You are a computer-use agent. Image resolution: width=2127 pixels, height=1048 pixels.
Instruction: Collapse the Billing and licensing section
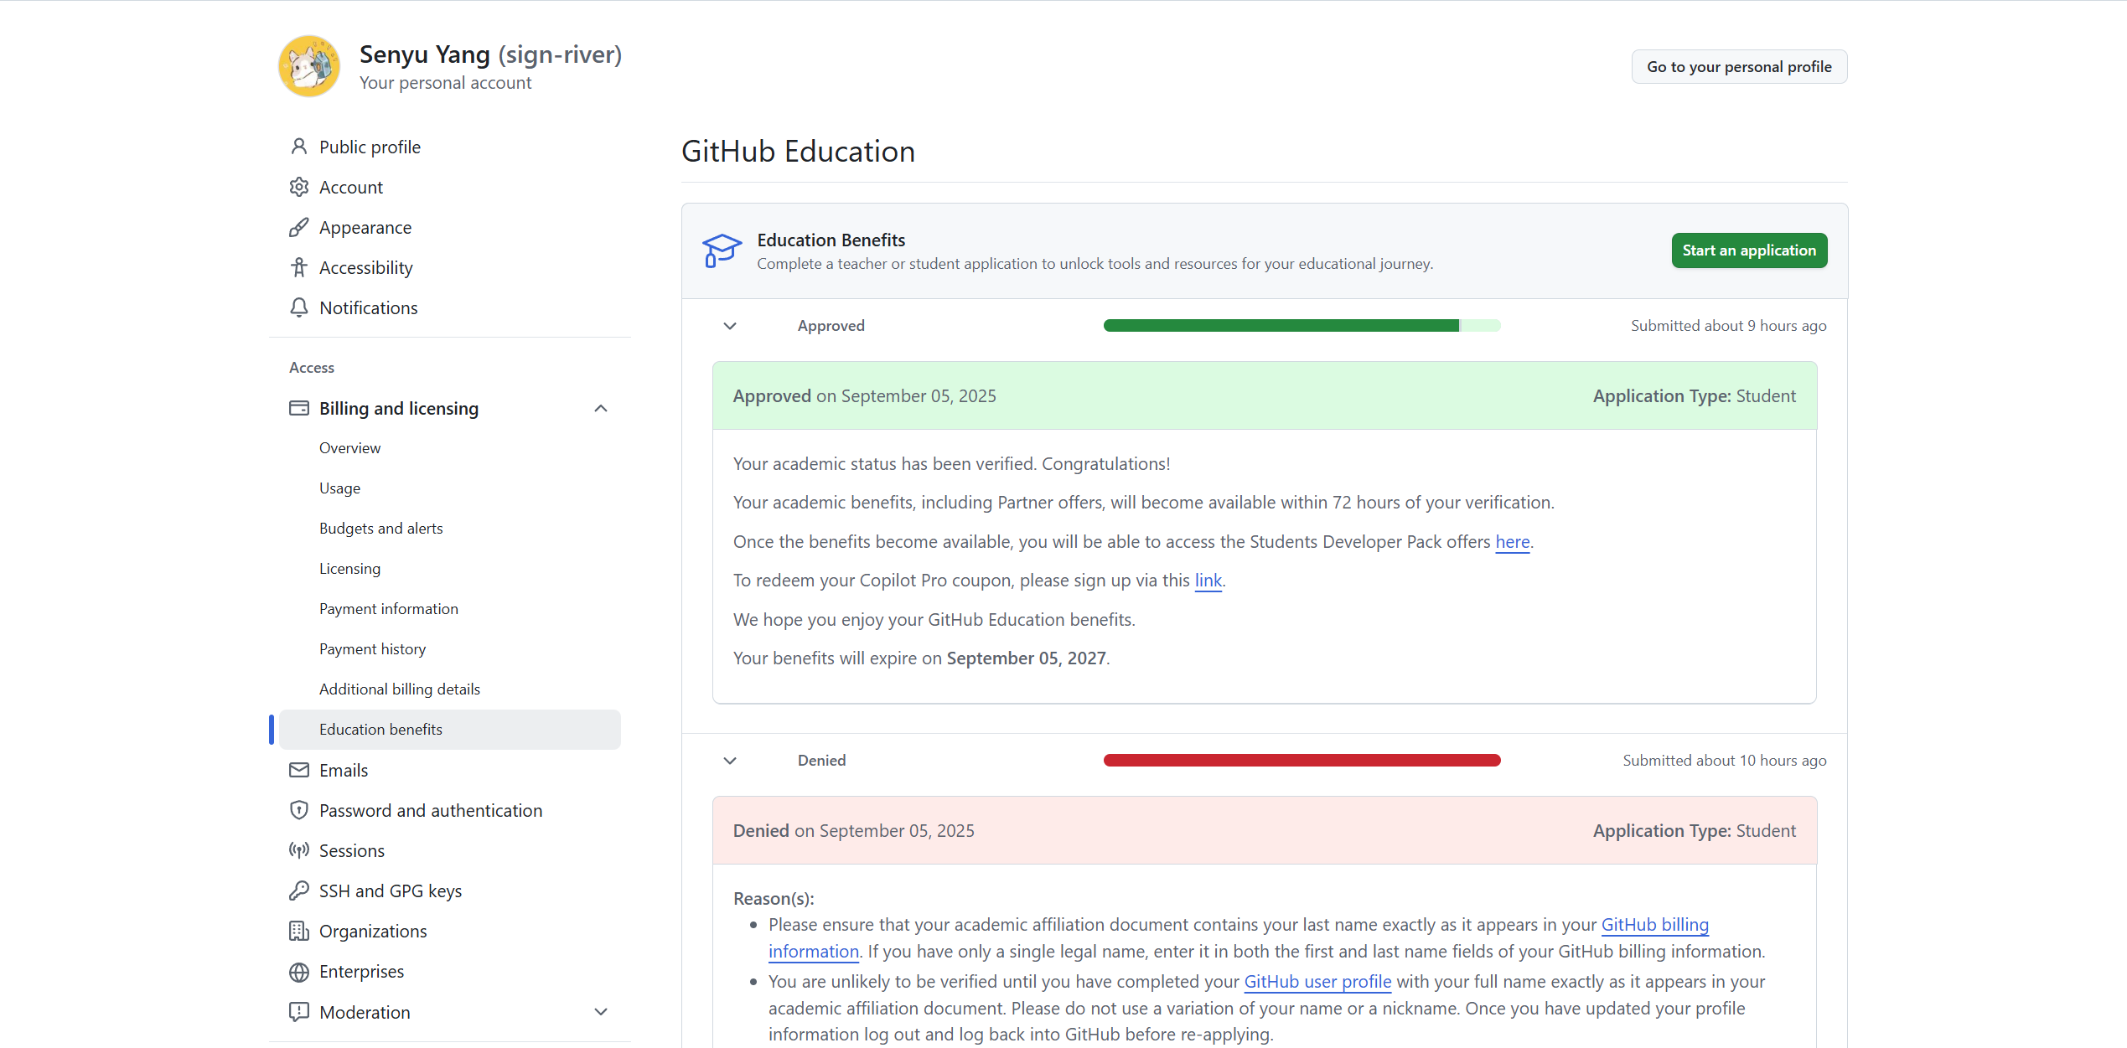coord(601,408)
